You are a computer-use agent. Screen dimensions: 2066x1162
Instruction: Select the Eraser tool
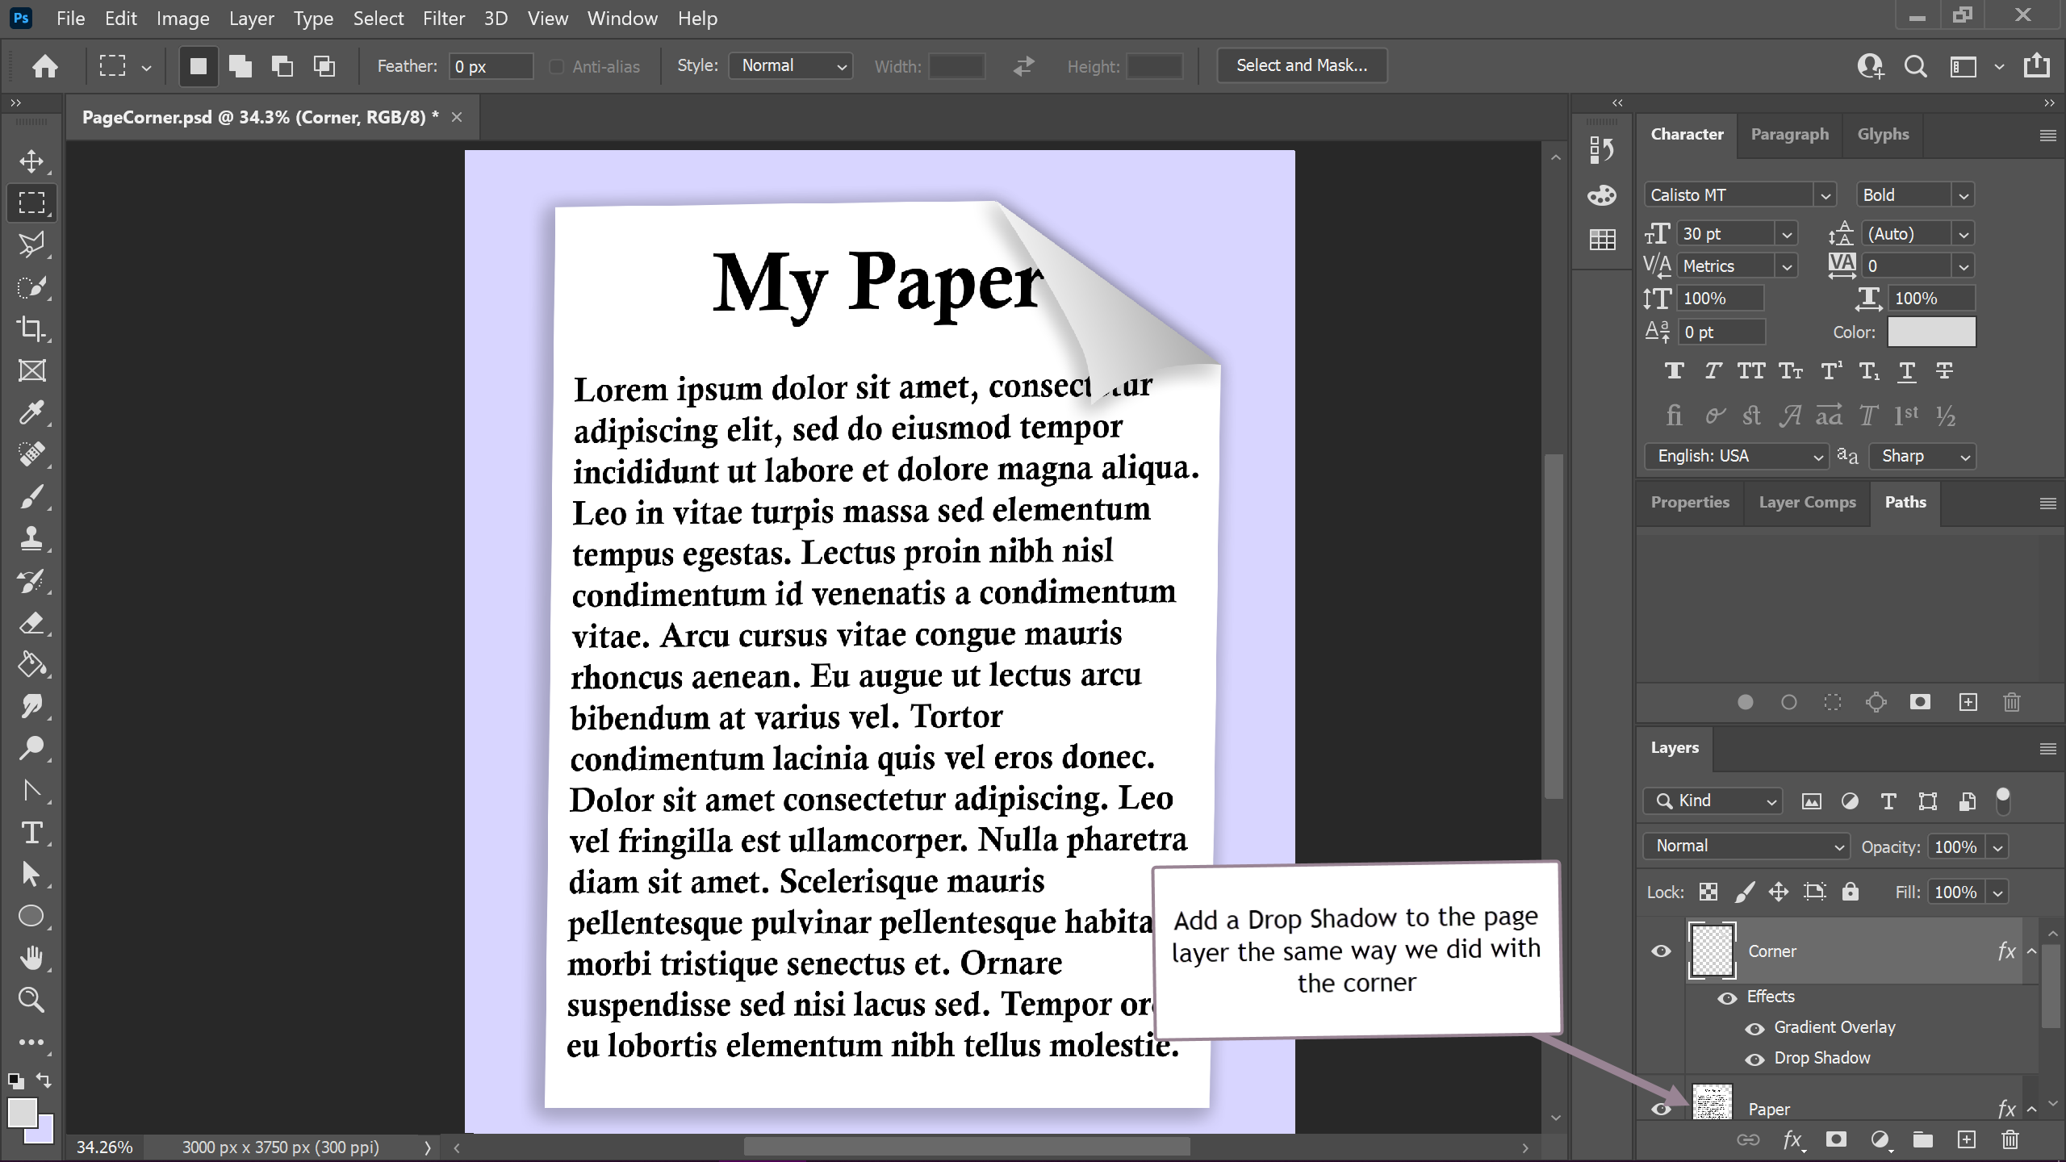(x=31, y=623)
